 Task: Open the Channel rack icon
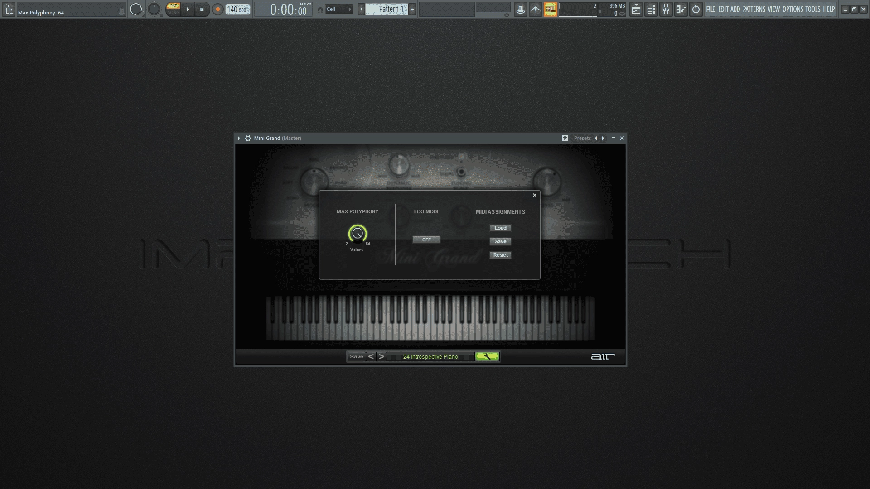tap(651, 9)
